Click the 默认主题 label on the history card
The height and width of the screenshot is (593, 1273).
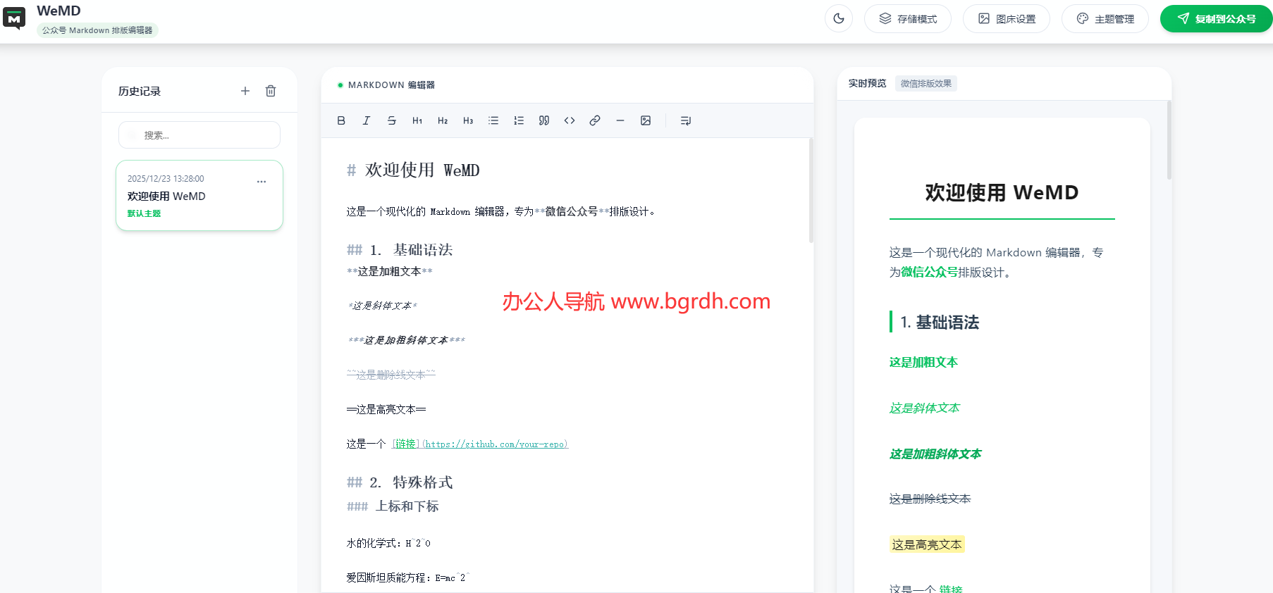(x=144, y=213)
